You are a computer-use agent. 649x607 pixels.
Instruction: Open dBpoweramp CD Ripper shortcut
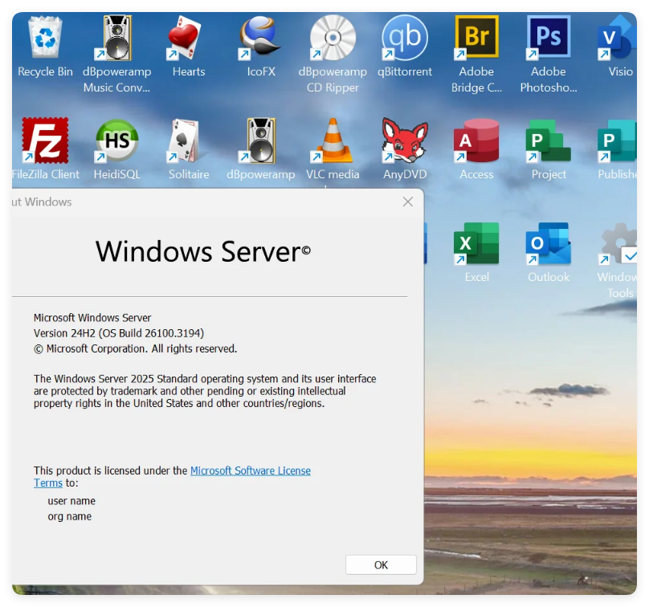[x=333, y=38]
